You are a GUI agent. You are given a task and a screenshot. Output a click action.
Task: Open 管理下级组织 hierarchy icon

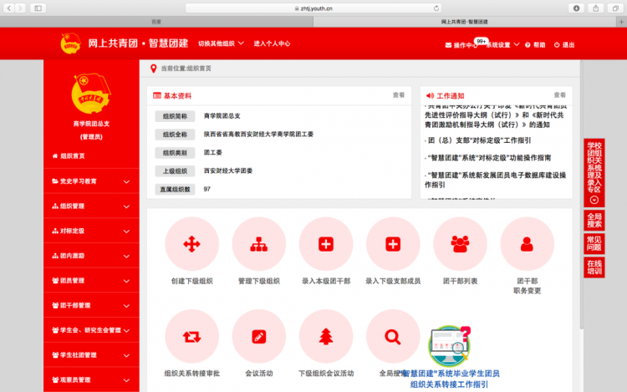258,244
